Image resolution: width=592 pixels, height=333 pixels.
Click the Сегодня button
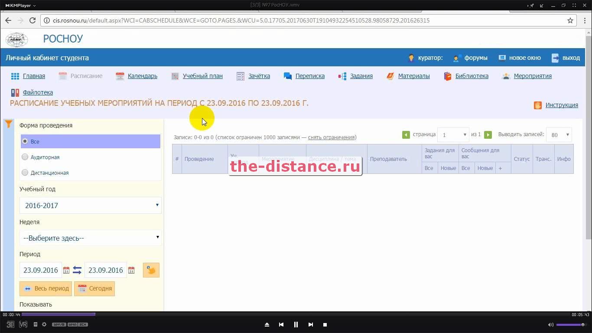[94, 288]
